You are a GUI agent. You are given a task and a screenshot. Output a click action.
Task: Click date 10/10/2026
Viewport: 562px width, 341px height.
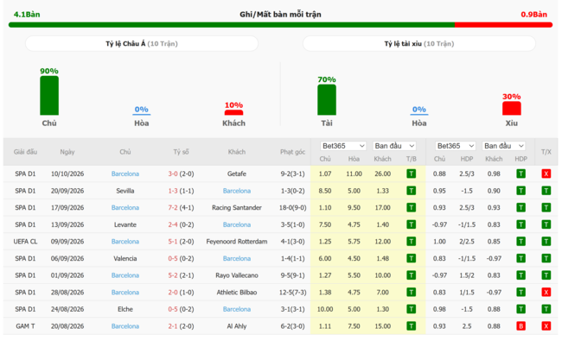point(67,174)
